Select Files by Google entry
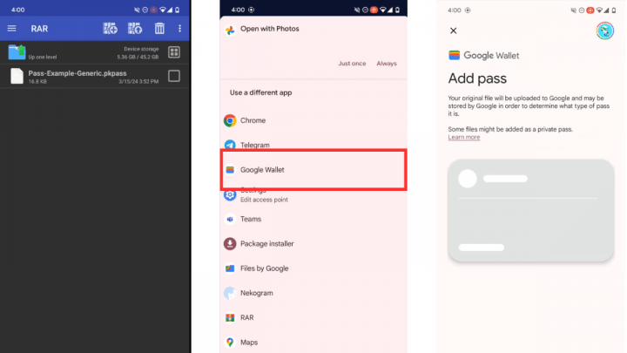This screenshot has width=627, height=353. [x=313, y=268]
